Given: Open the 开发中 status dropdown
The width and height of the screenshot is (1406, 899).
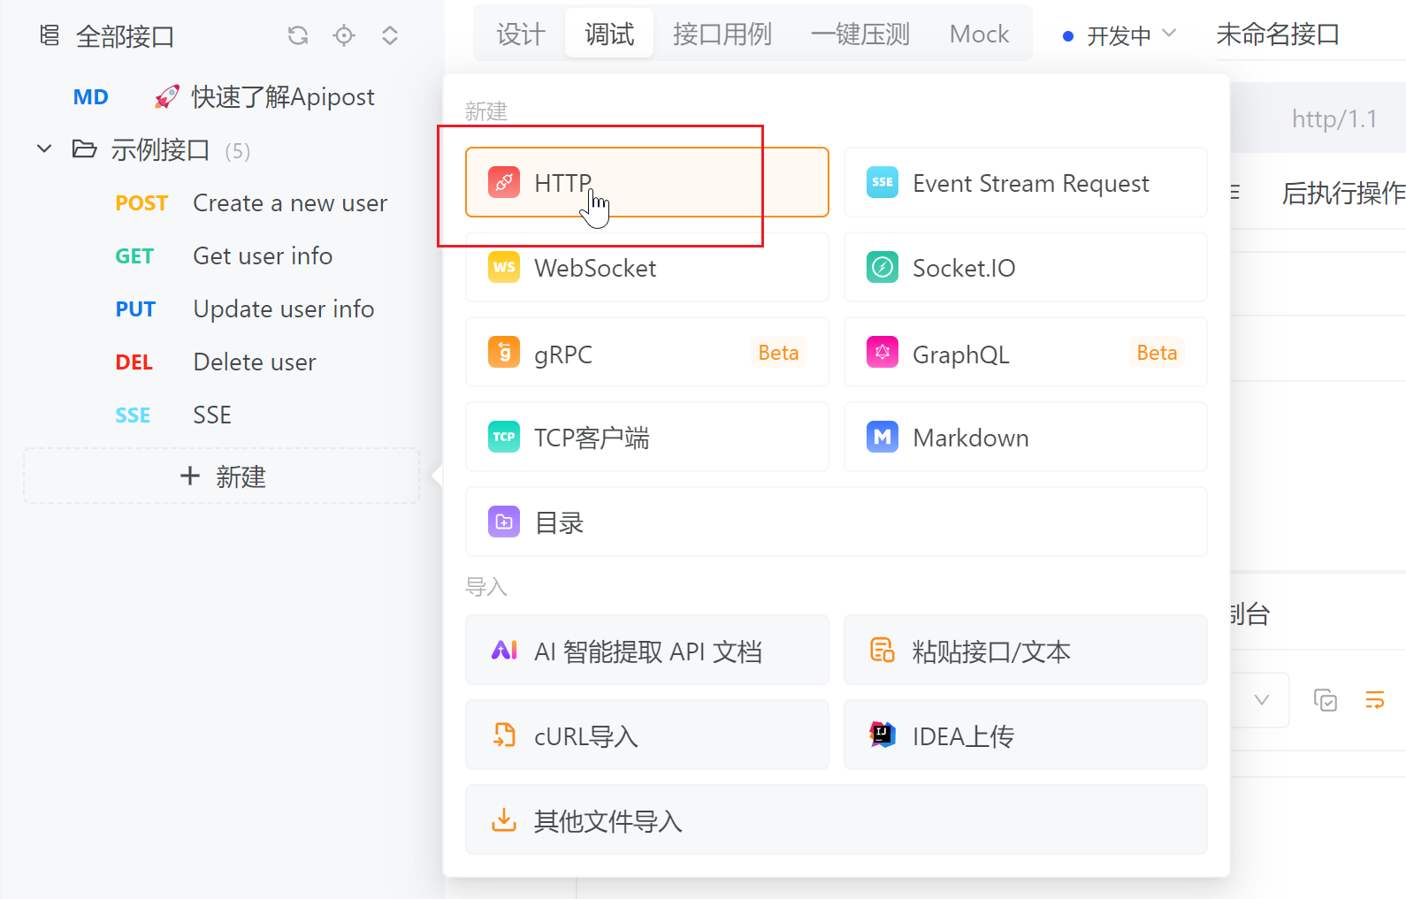Looking at the screenshot, I should 1119,35.
